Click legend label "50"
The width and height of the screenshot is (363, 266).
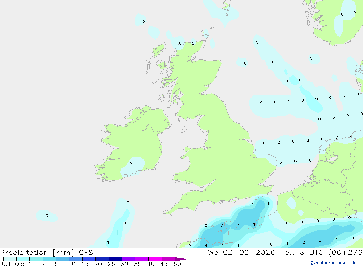click(x=178, y=264)
